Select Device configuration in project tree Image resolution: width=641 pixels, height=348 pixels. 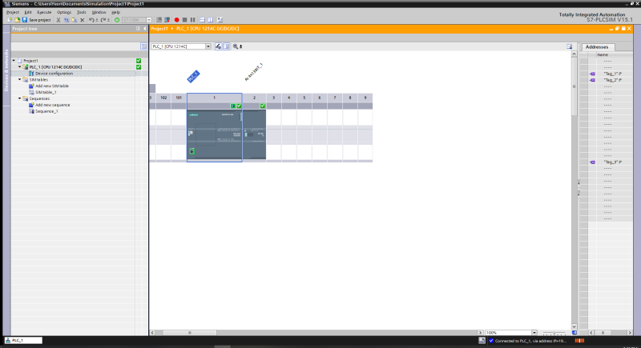(54, 74)
